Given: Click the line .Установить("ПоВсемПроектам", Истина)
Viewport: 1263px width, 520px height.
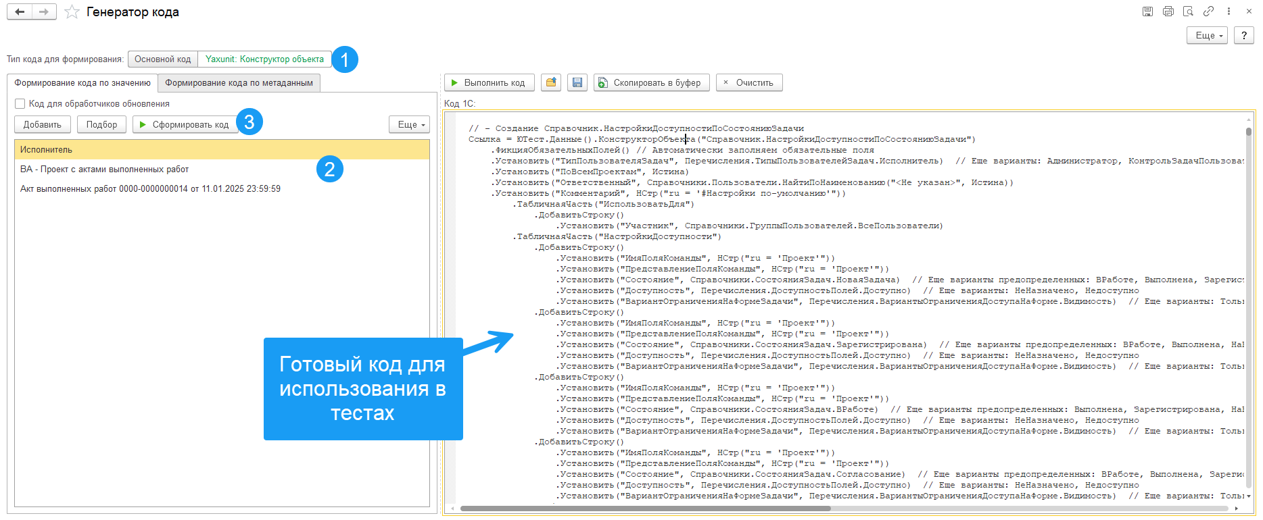Looking at the screenshot, I should point(590,172).
